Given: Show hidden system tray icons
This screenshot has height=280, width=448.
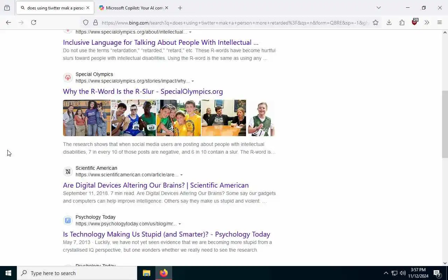Looking at the screenshot, I should pyautogui.click(x=386, y=273).
